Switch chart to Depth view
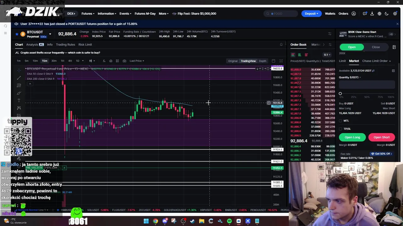This screenshot has width=403, height=226. tap(262, 61)
